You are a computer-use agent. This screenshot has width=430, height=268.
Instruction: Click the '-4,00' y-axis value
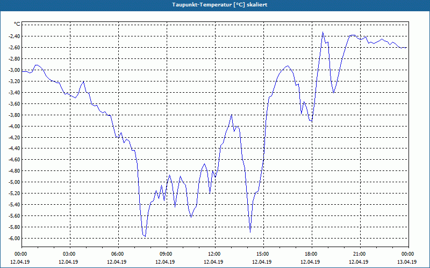14,126
